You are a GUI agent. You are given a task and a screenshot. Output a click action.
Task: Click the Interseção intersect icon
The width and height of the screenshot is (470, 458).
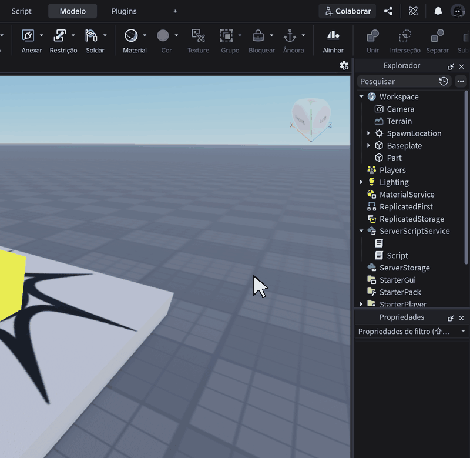(x=405, y=35)
